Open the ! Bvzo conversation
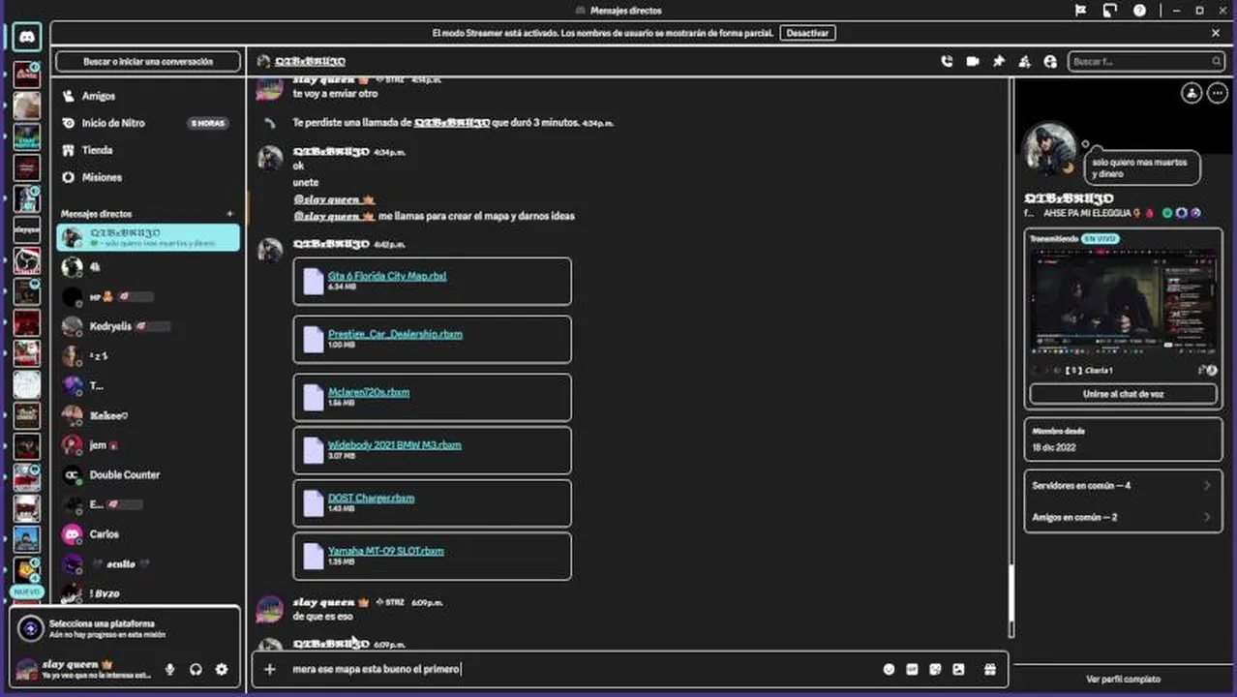 coord(147,592)
